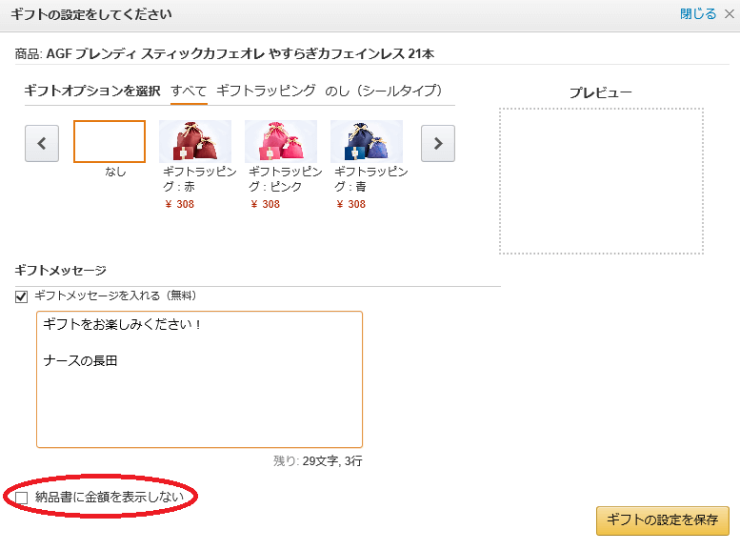This screenshot has height=550, width=740.
Task: Open the のし（シールタイプ）tab
Action: pos(385,91)
